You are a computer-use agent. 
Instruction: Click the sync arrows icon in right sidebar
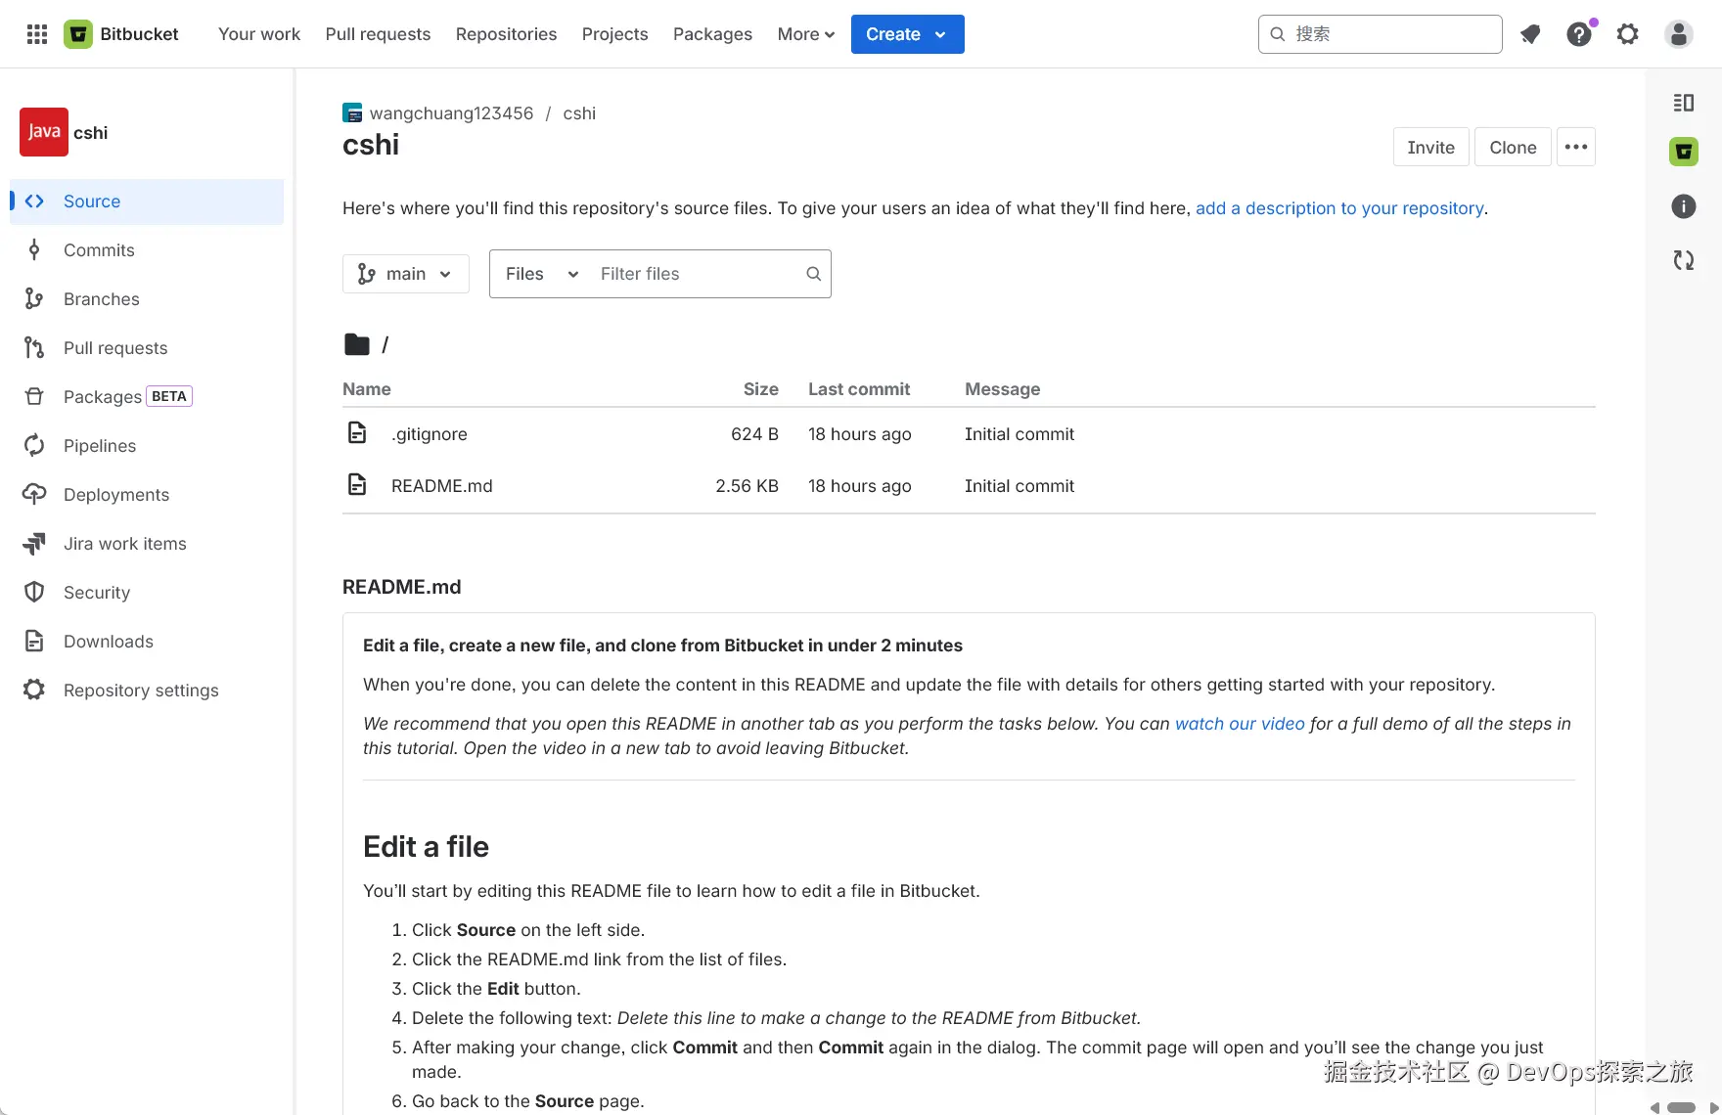tap(1683, 260)
